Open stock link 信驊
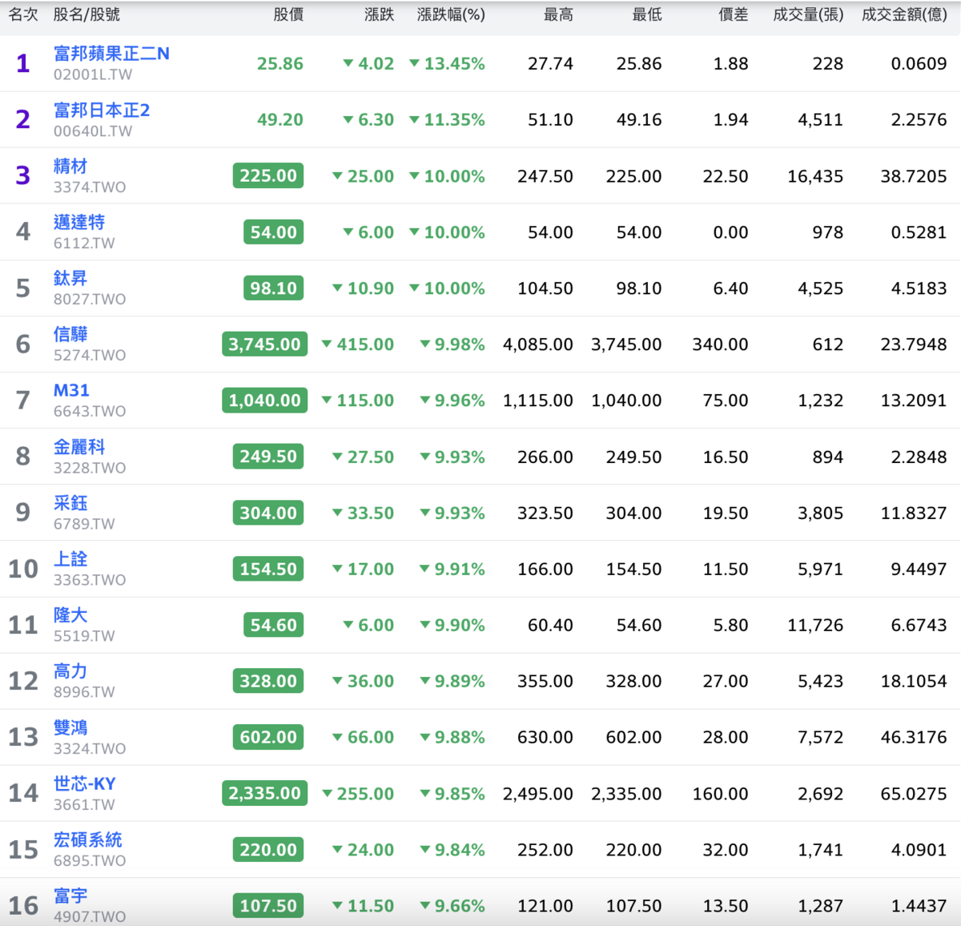Screen dimensions: 961x926 (x=70, y=334)
